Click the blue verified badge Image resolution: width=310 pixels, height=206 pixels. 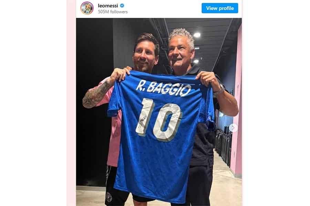tap(122, 5)
